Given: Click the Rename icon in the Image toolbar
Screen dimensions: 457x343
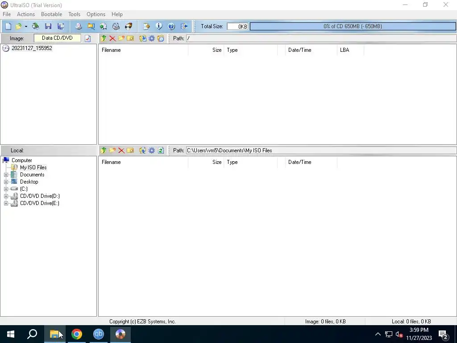Looking at the screenshot, I should (130, 38).
